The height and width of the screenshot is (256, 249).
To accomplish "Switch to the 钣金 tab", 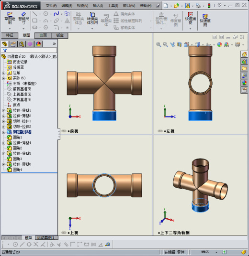I will click(x=60, y=35).
